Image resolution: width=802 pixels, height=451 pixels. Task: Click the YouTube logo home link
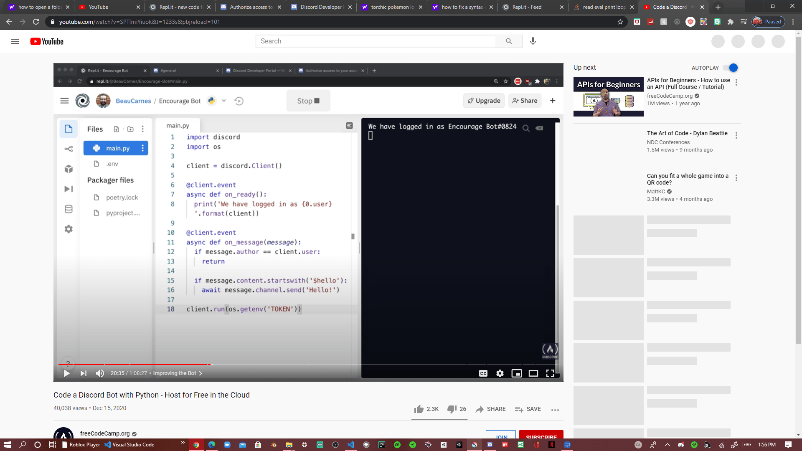[47, 41]
